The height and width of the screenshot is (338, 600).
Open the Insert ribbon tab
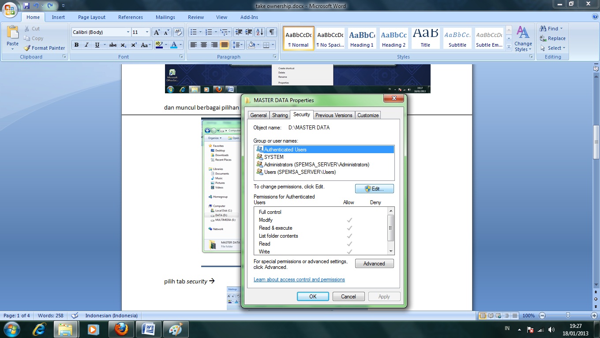[x=58, y=17]
